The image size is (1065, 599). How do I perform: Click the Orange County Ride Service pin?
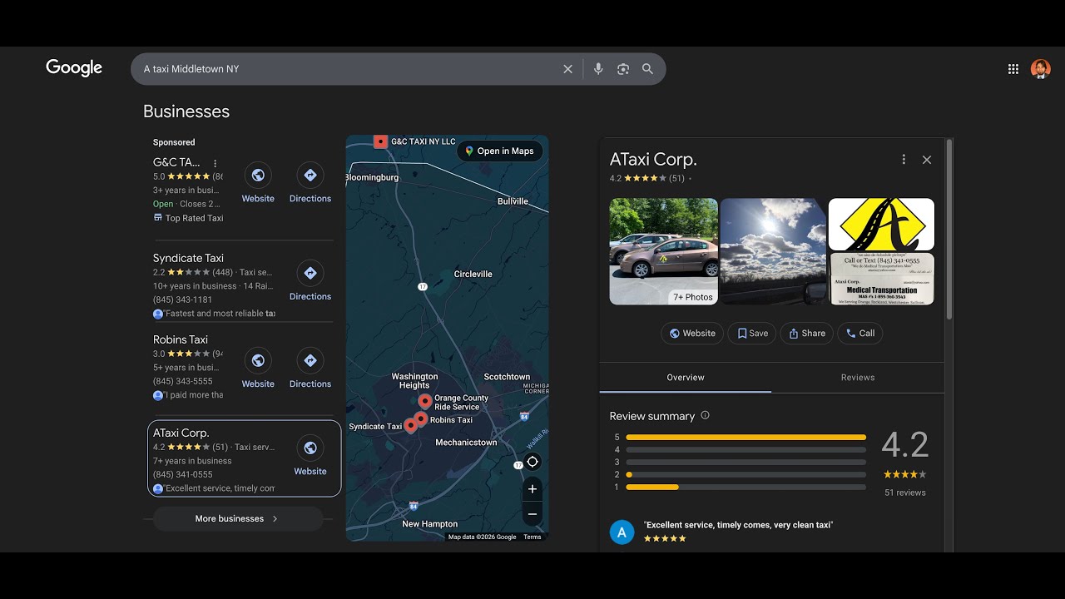[425, 402]
